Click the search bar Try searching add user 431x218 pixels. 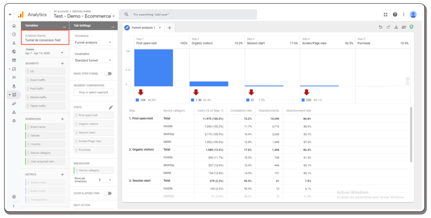coord(188,14)
